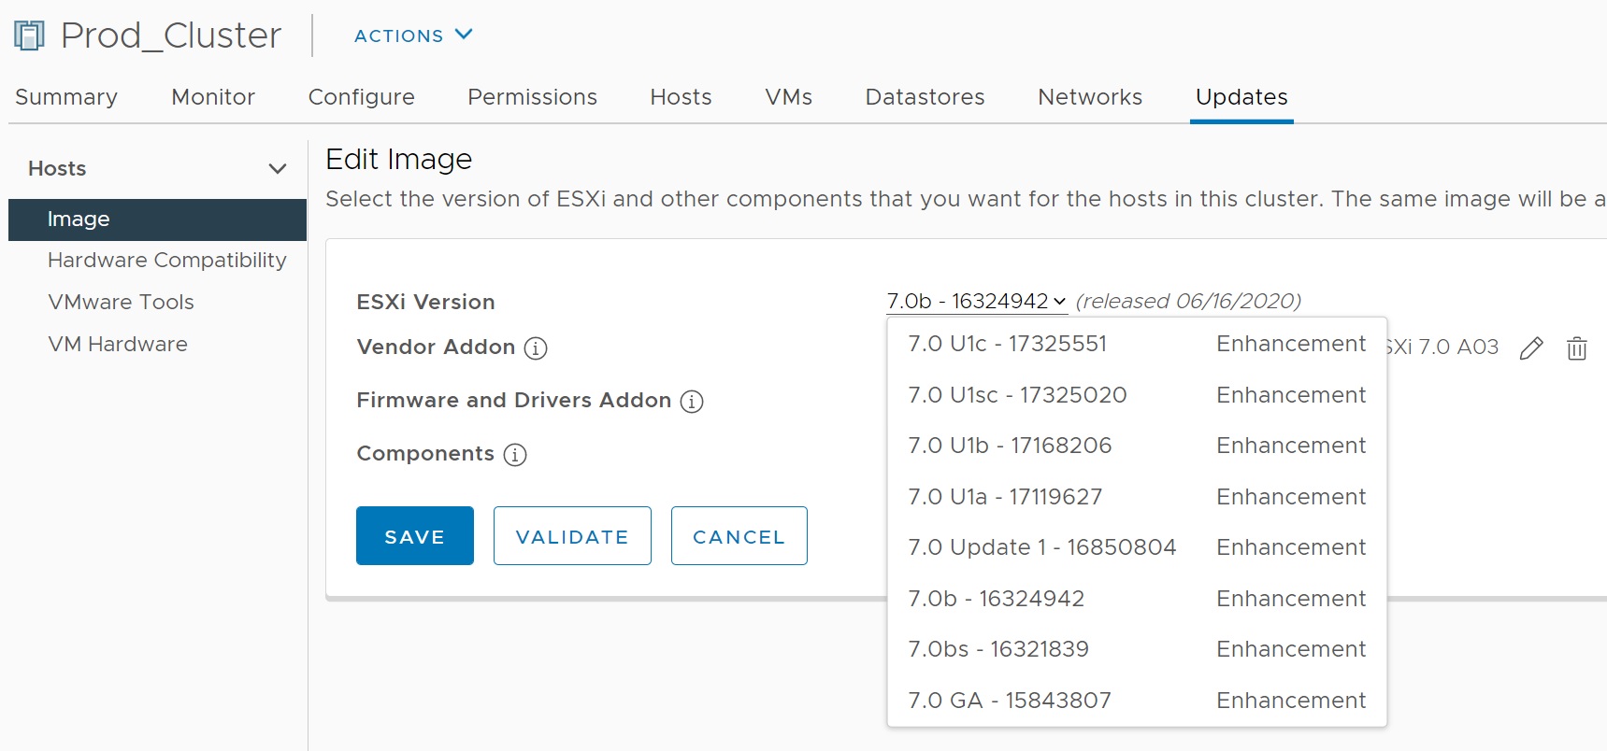
Task: Open the Hosts tab
Action: tap(681, 97)
